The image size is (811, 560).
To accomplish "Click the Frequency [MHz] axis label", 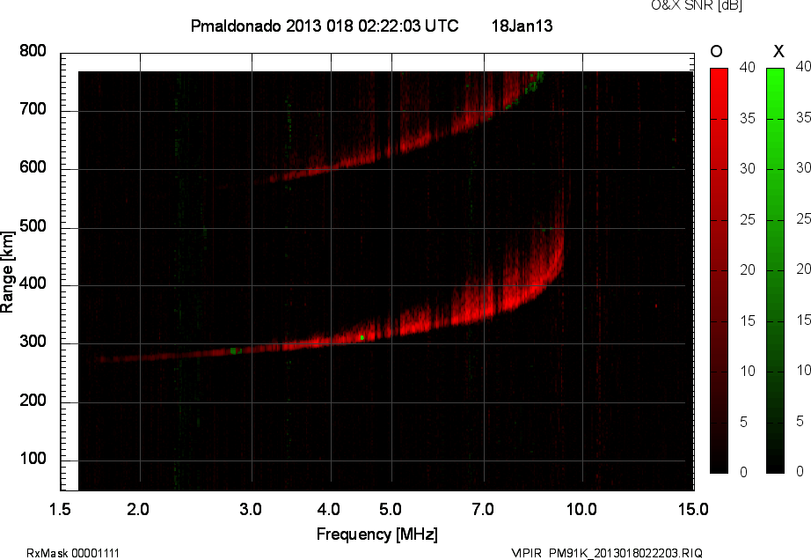I will [x=377, y=534].
